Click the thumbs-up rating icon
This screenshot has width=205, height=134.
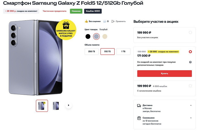86,21
